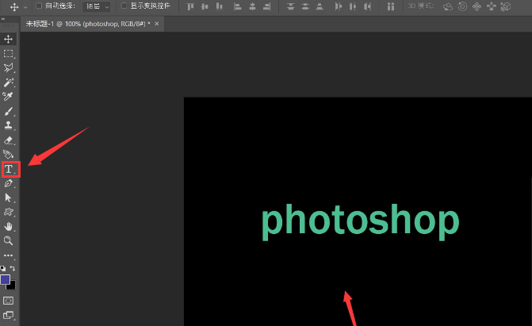Viewport: 532px width, 326px height.
Task: Select the Clone Stamp tool
Action: coord(8,125)
